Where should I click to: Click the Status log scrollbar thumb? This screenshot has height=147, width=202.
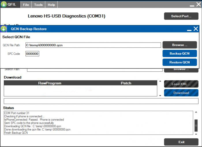pos(196,125)
